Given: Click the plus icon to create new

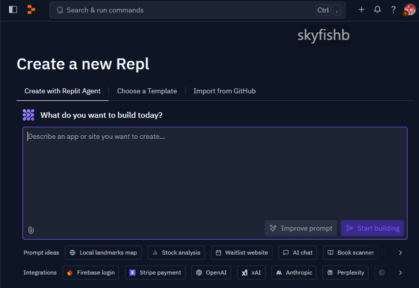Looking at the screenshot, I should [x=361, y=9].
